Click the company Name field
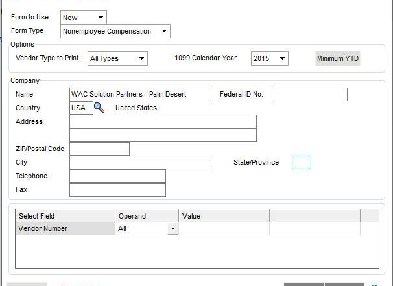 (140, 94)
